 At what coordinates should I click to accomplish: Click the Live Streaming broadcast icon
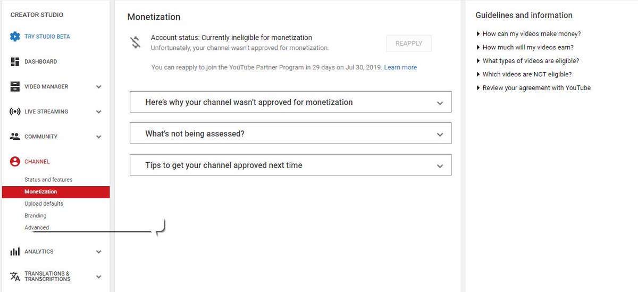click(x=15, y=111)
